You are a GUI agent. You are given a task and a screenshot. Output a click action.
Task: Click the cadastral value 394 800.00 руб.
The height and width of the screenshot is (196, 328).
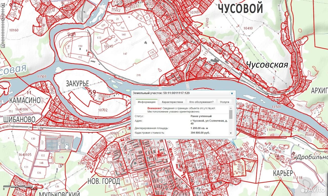(x=200, y=133)
